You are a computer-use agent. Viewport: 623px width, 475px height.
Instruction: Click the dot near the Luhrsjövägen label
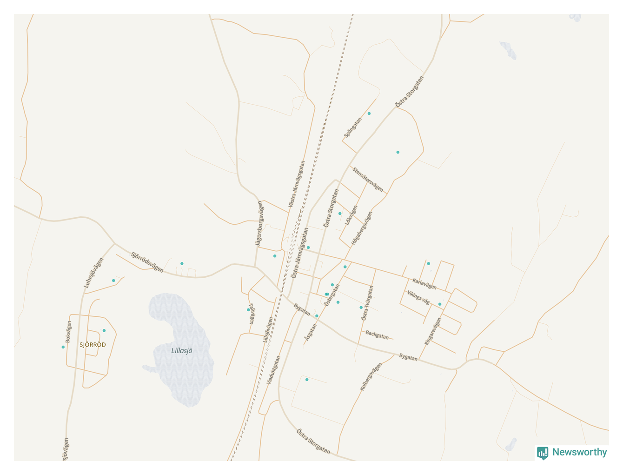(113, 281)
